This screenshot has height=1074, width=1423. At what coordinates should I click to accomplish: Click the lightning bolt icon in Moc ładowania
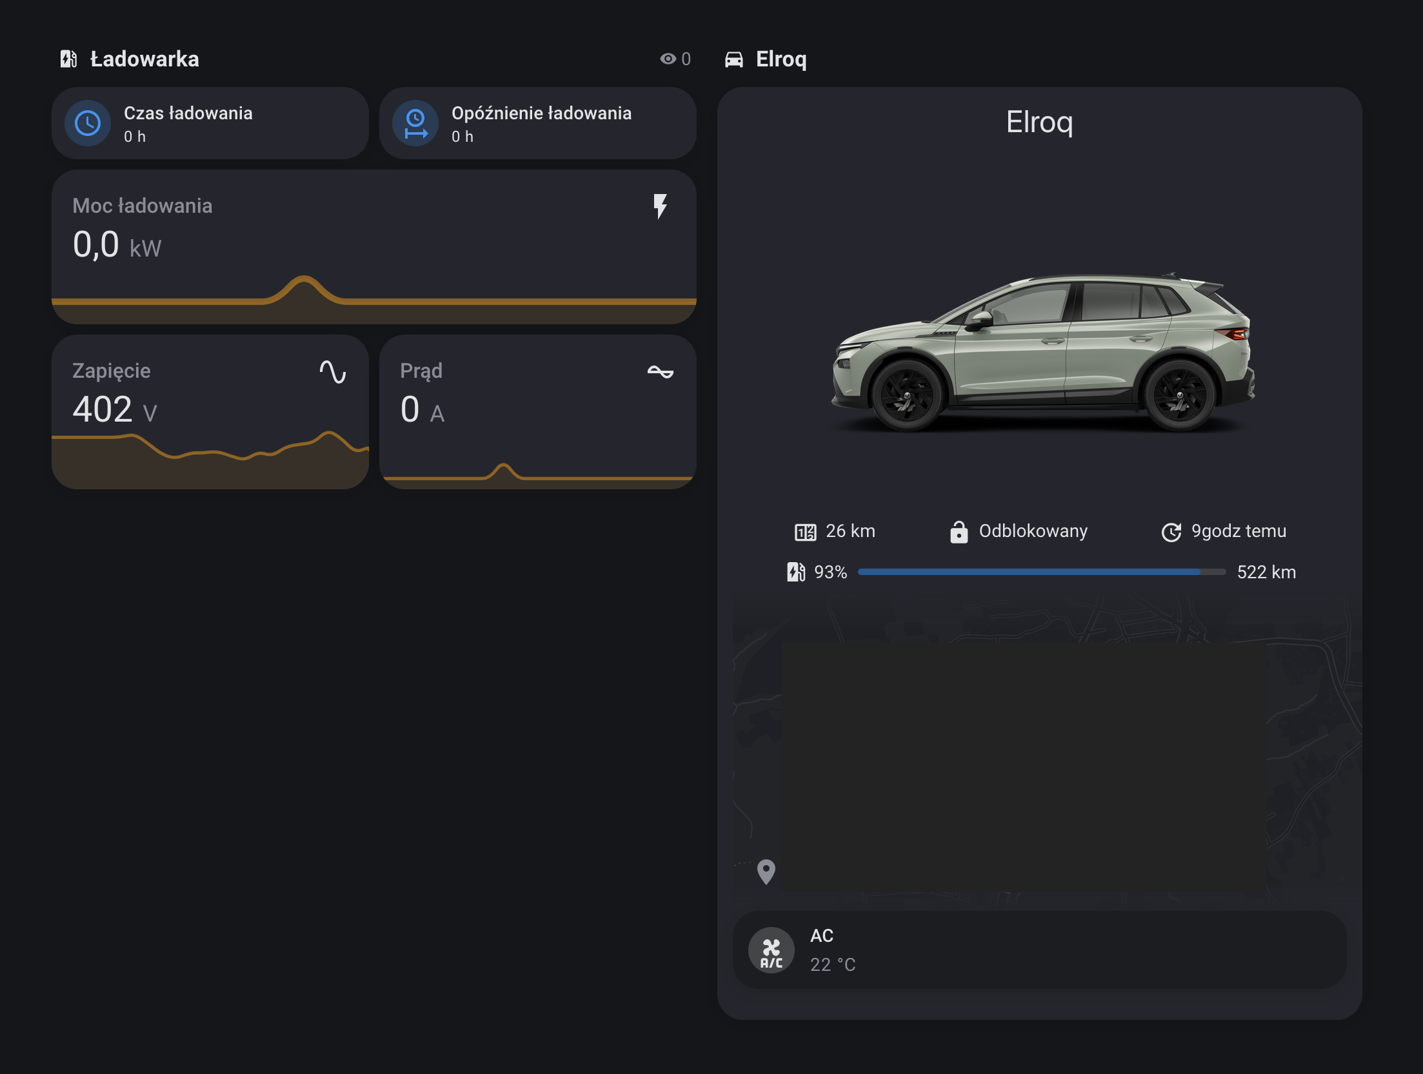(660, 206)
